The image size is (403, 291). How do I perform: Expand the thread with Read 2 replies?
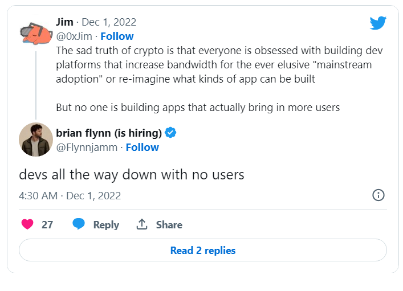(202, 251)
